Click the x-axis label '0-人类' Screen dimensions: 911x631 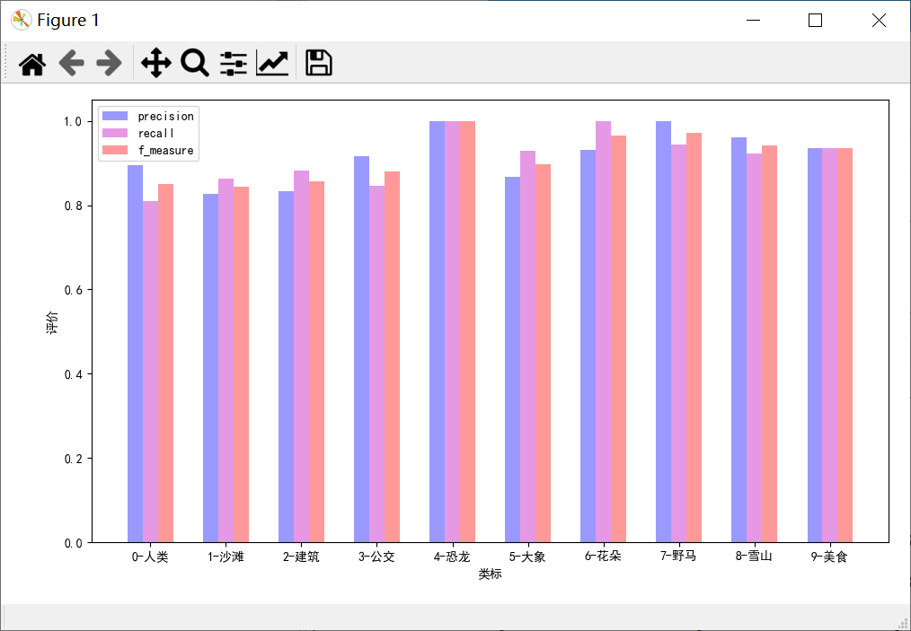pos(150,557)
